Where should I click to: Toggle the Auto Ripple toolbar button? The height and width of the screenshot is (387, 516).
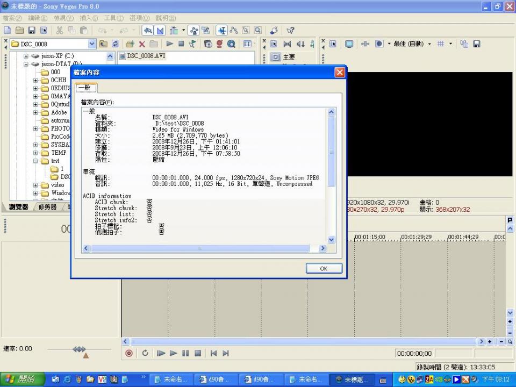tap(174, 31)
